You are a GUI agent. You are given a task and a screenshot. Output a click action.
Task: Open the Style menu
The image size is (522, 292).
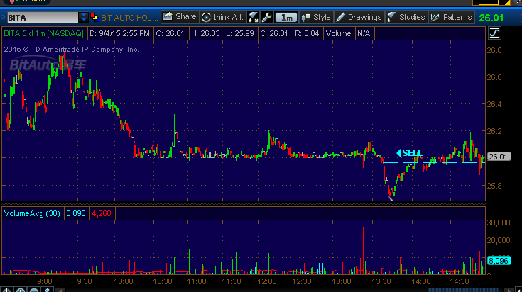317,16
